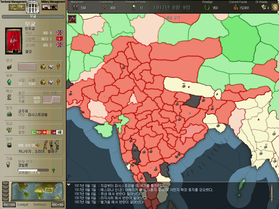
Task: Toggle the bottom map mode button beside minimap
Action: [x=5, y=199]
